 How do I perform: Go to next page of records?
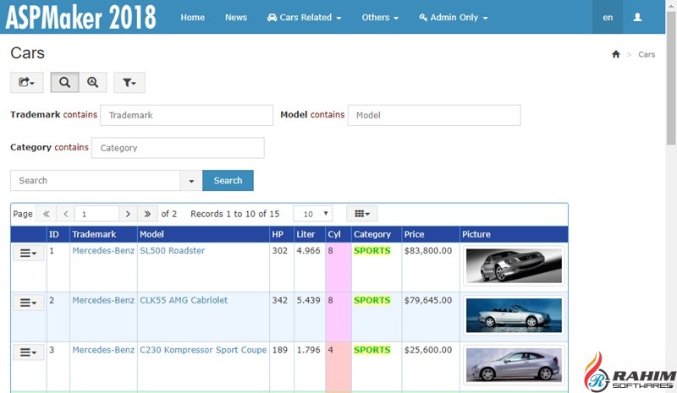click(x=128, y=214)
